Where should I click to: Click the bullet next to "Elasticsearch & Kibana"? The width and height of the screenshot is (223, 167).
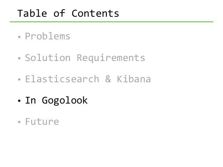point(20,80)
